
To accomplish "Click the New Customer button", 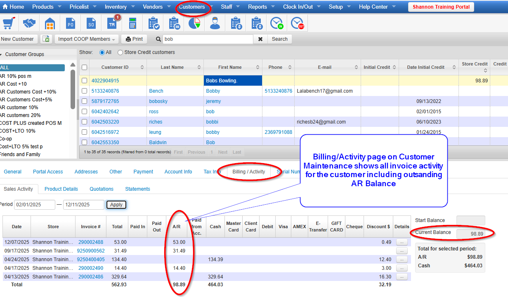I will click(18, 39).
